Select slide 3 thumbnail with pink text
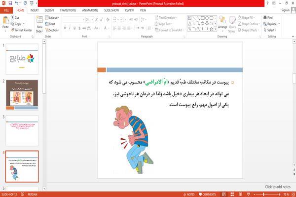 (x=22, y=130)
